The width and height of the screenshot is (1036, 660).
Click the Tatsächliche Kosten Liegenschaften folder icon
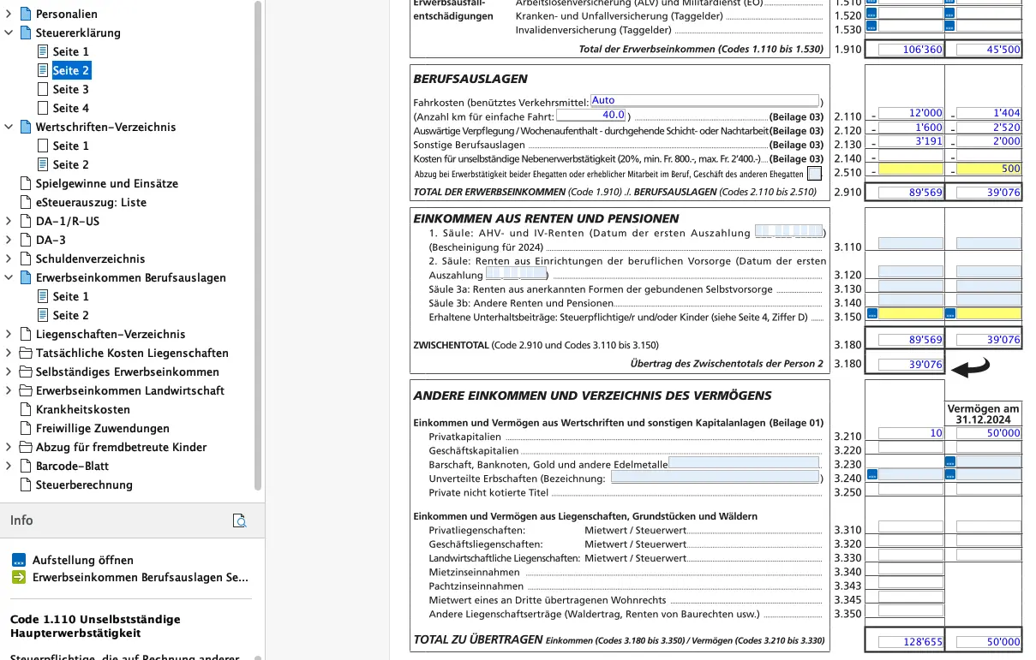pos(26,353)
